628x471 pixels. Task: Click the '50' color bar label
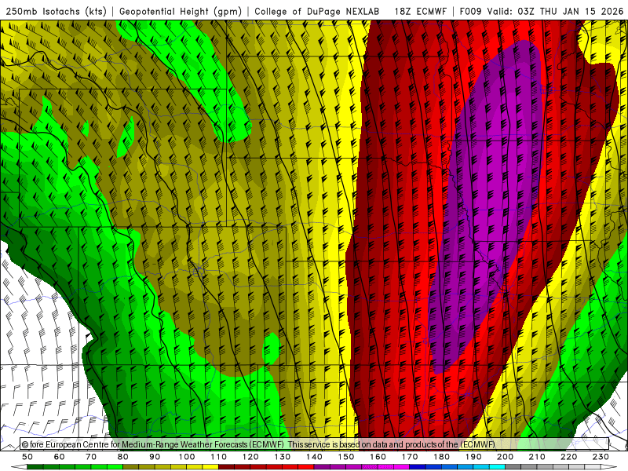[x=27, y=457]
